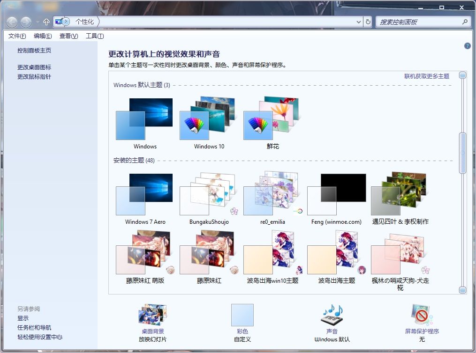Go back with the Back arrow button
The width and height of the screenshot is (476, 353).
12,22
